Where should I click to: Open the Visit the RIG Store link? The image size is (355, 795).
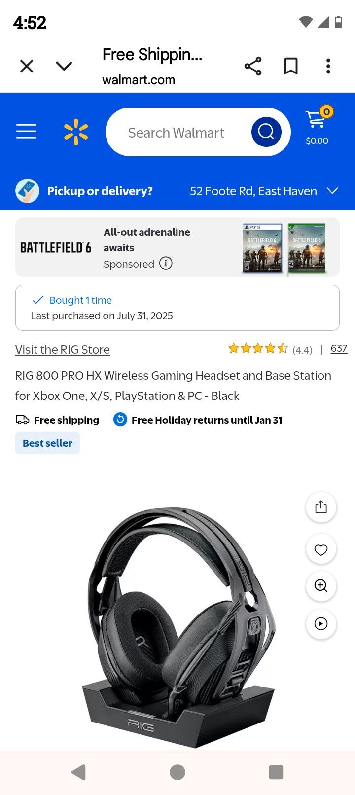click(x=63, y=350)
